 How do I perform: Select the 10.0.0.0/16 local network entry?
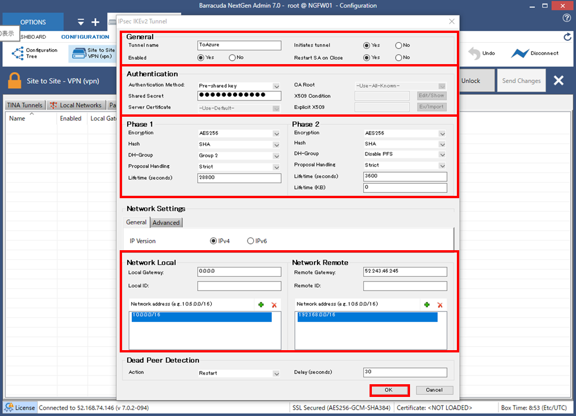(201, 317)
